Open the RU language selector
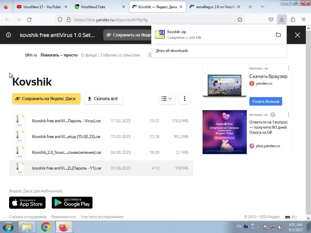Viewport: 311px width, 233px height. pyautogui.click(x=291, y=217)
